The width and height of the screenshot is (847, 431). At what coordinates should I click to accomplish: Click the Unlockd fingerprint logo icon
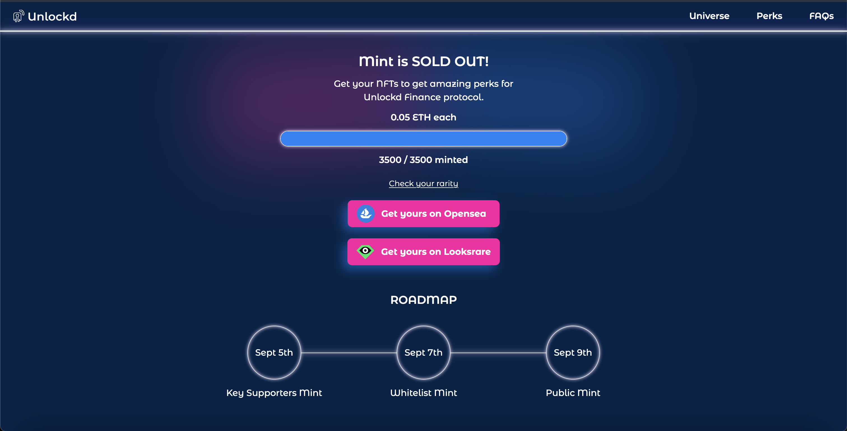tap(18, 16)
